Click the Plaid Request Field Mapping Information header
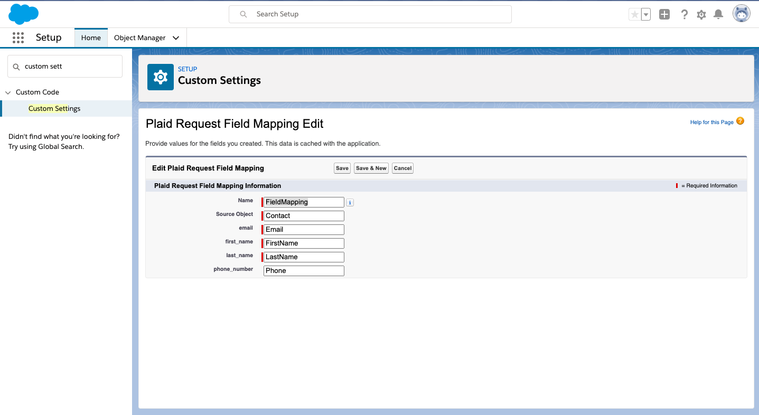 (x=218, y=186)
